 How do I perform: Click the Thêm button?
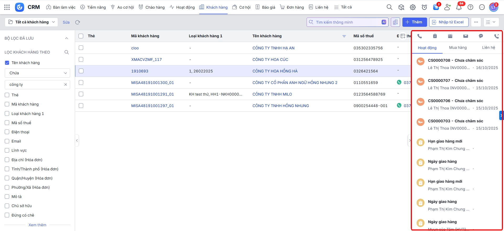coord(414,22)
